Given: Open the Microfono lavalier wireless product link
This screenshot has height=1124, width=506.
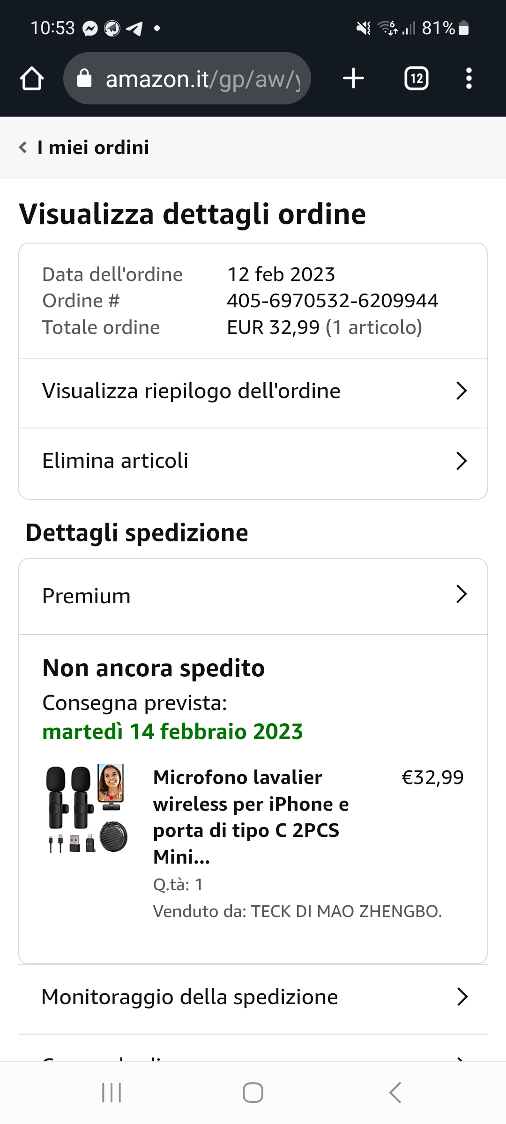Looking at the screenshot, I should pos(251,817).
